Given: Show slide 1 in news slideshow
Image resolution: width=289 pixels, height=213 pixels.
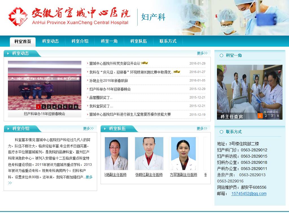Looking at the screenshot, I should [38, 107].
